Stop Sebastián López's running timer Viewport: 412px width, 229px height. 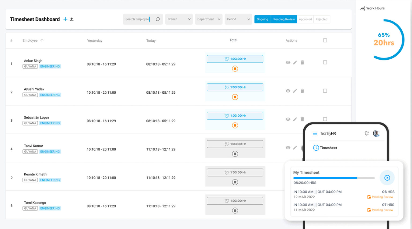[235, 125]
